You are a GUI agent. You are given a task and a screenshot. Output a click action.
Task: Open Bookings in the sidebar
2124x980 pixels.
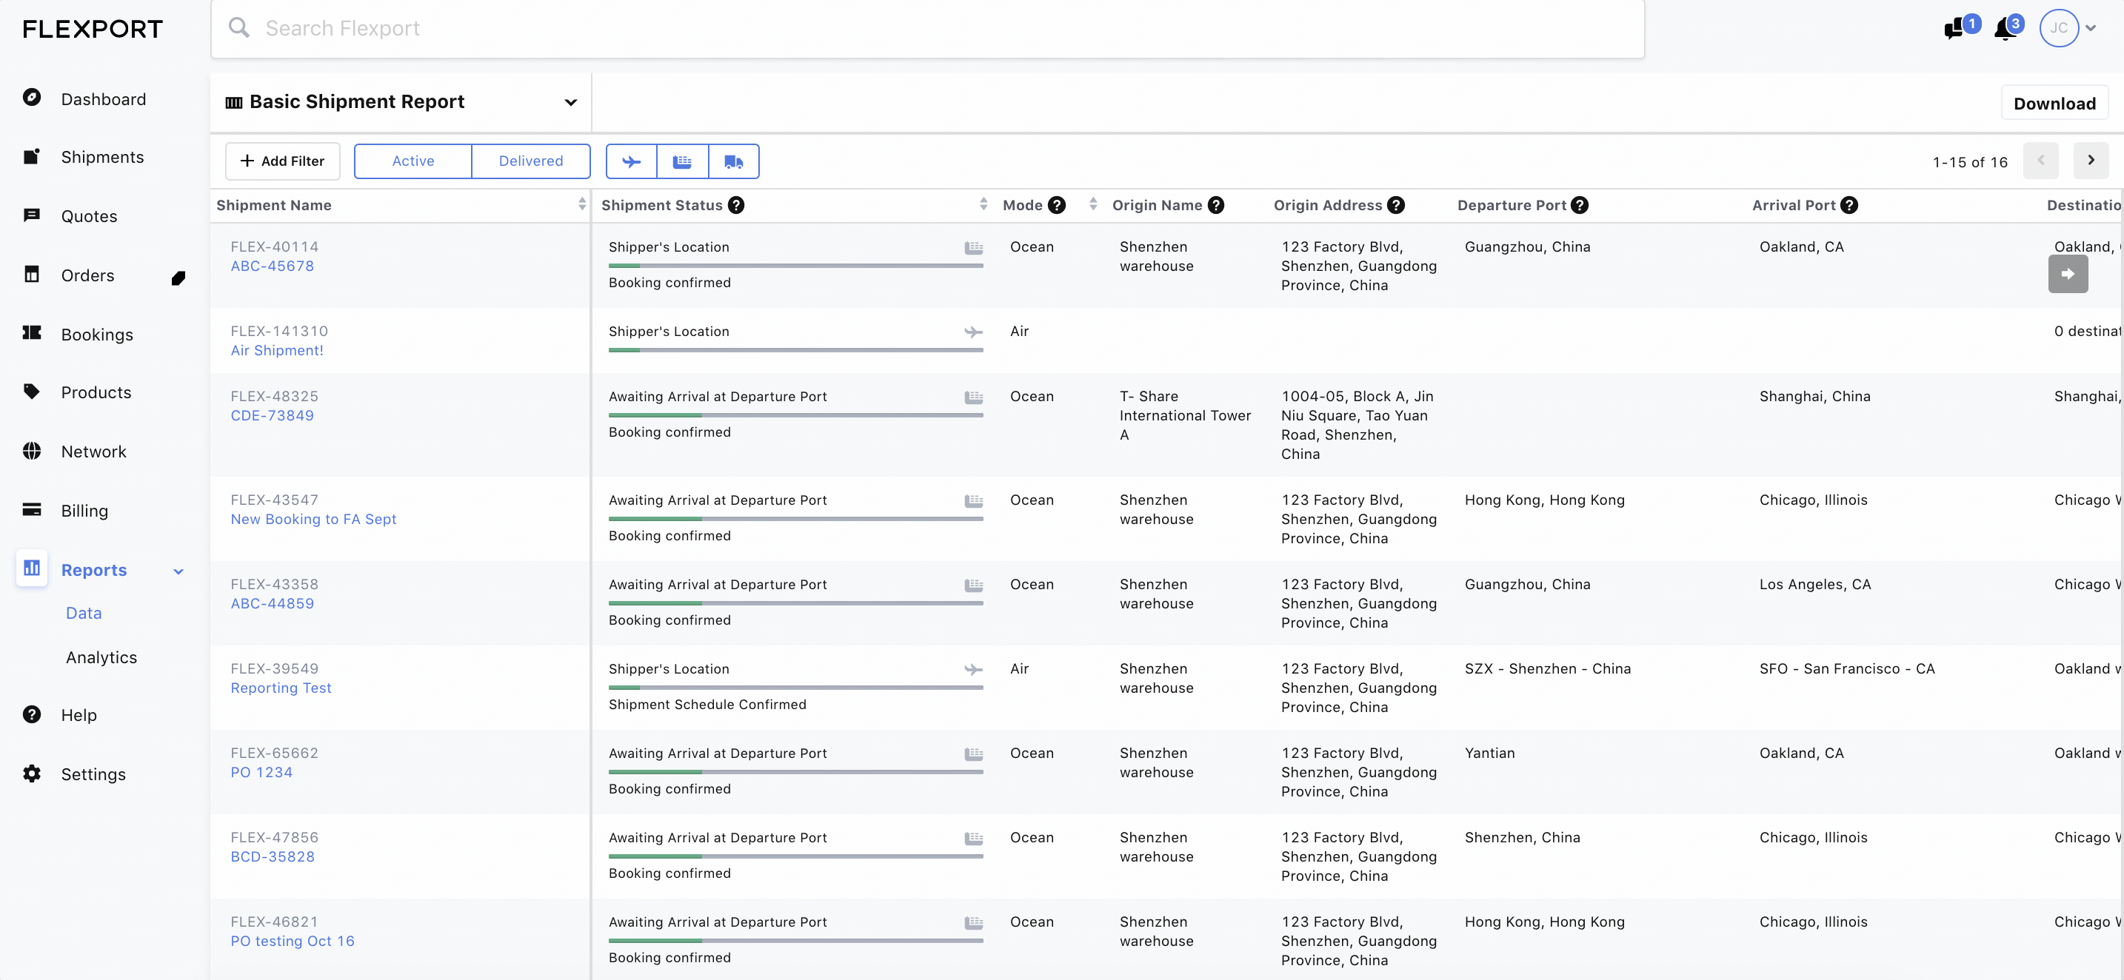tap(96, 335)
